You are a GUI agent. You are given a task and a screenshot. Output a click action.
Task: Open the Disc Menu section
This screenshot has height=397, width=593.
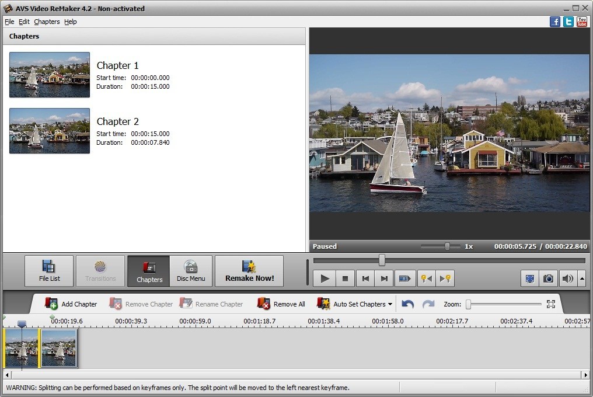(x=191, y=271)
